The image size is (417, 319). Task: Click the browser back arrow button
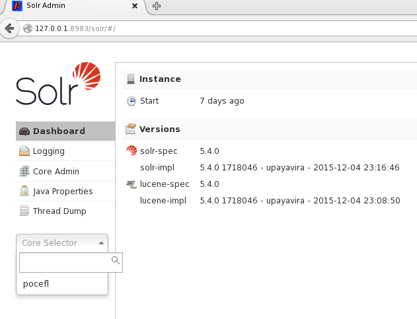tap(9, 28)
